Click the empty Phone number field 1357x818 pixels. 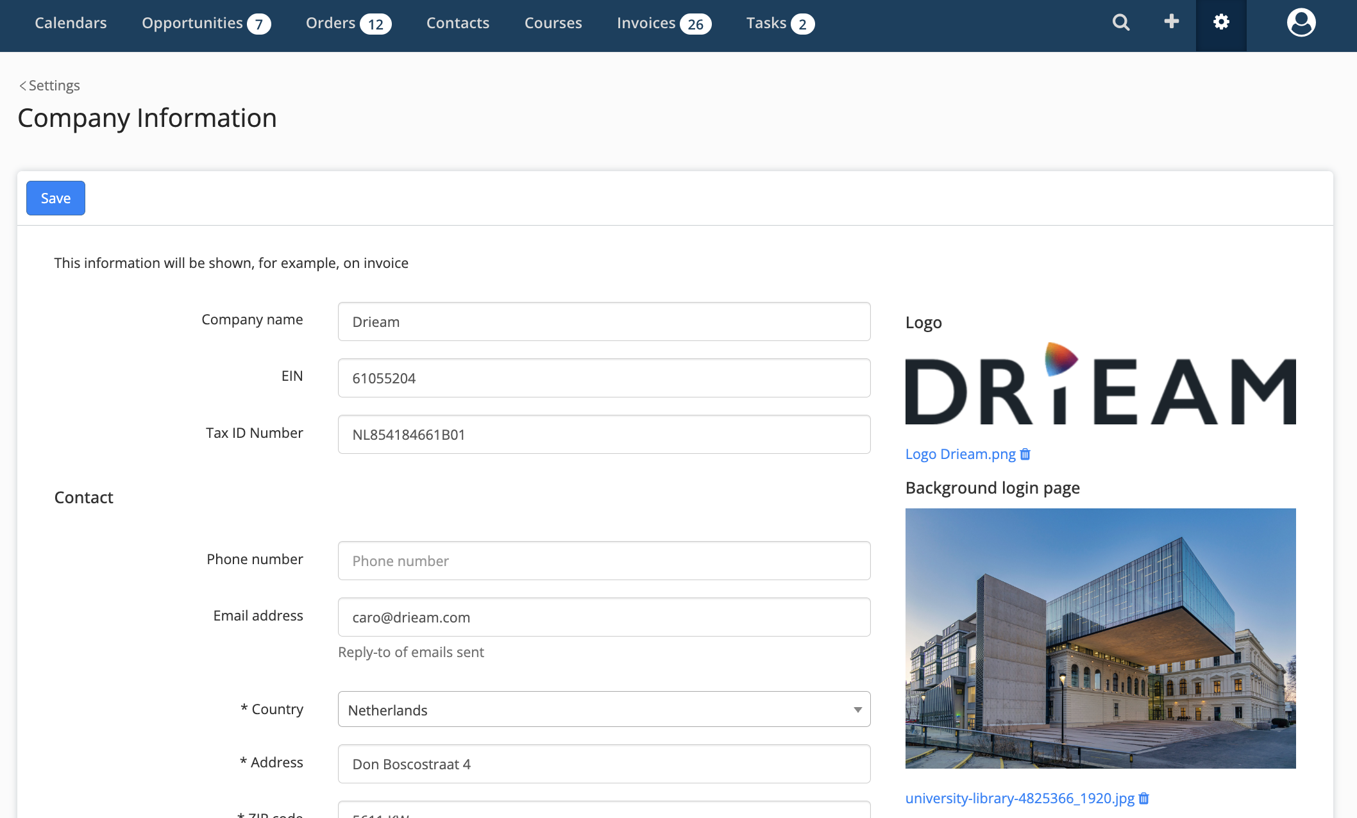tap(604, 561)
